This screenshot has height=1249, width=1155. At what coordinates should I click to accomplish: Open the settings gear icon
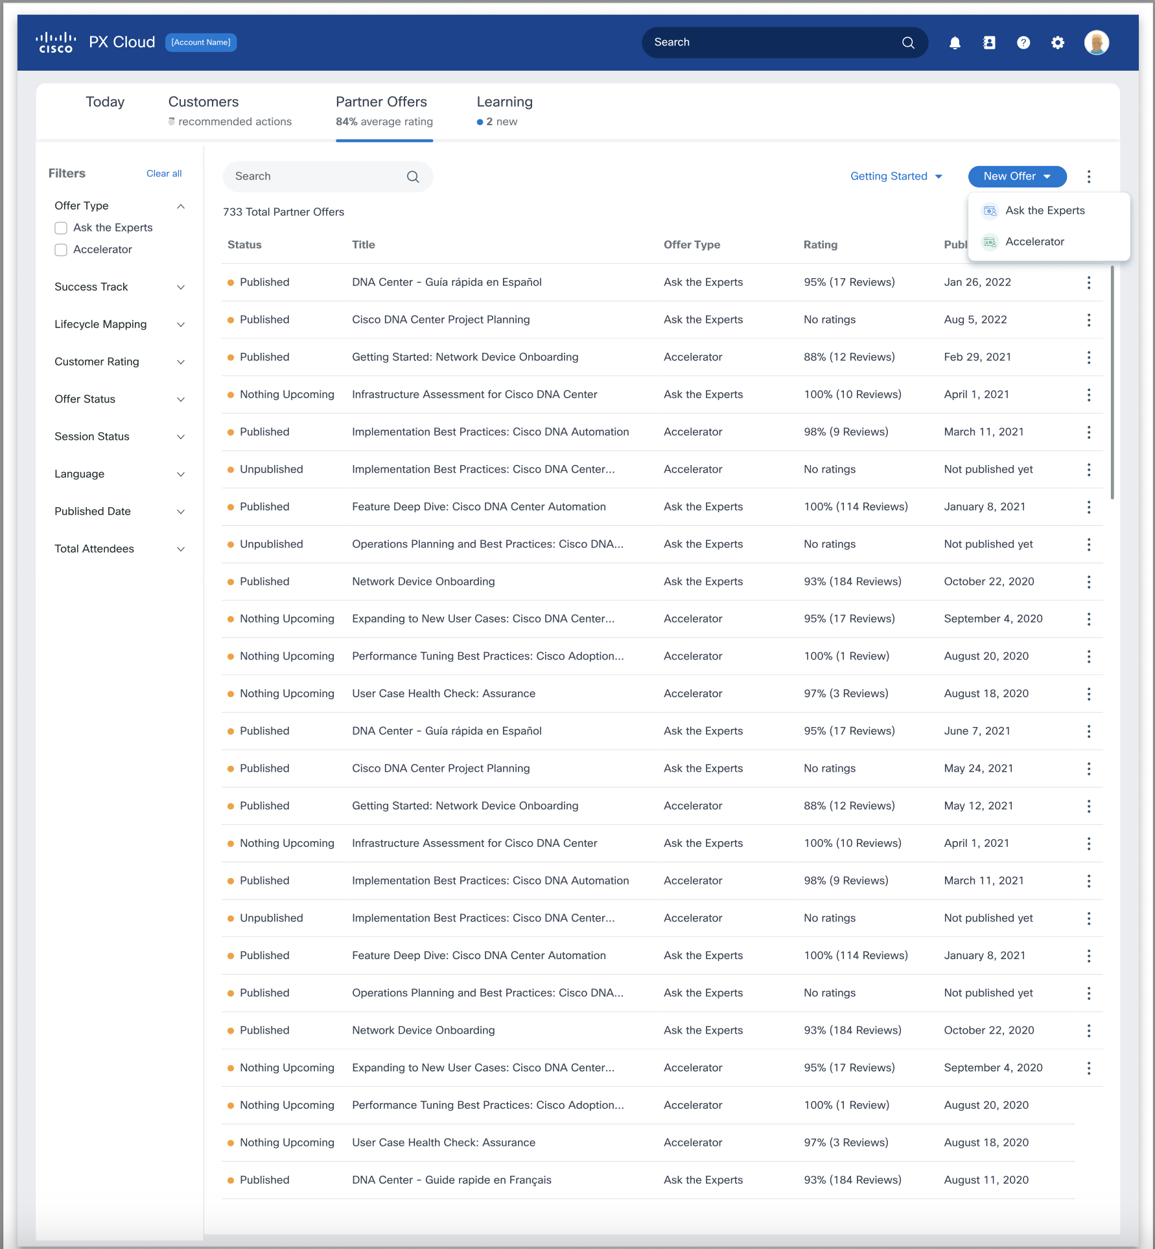(1057, 43)
